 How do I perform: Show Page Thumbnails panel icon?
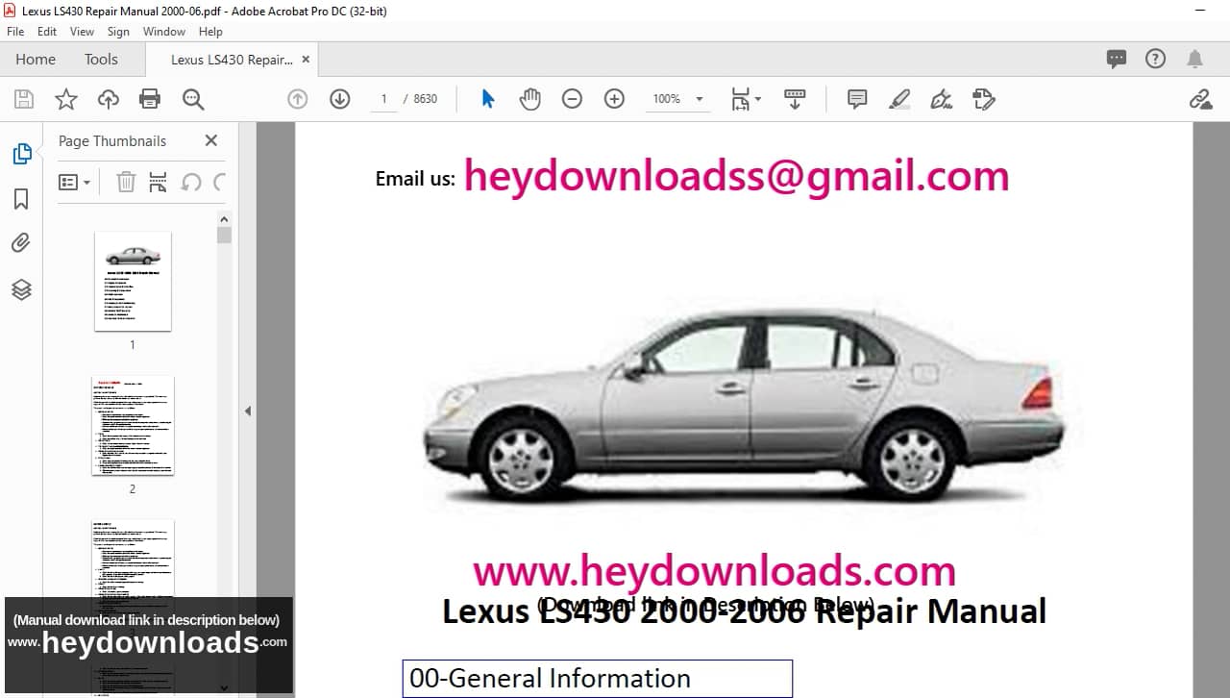pos(21,154)
